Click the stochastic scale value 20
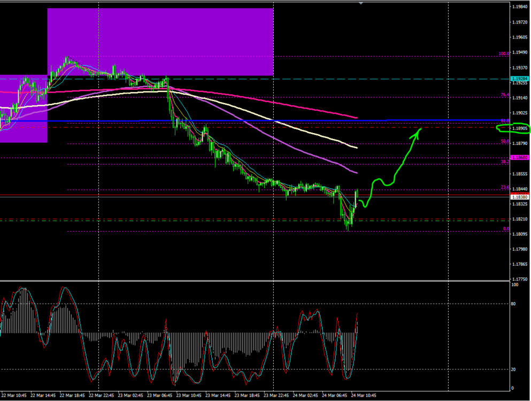This screenshot has width=531, height=401. pyautogui.click(x=513, y=369)
